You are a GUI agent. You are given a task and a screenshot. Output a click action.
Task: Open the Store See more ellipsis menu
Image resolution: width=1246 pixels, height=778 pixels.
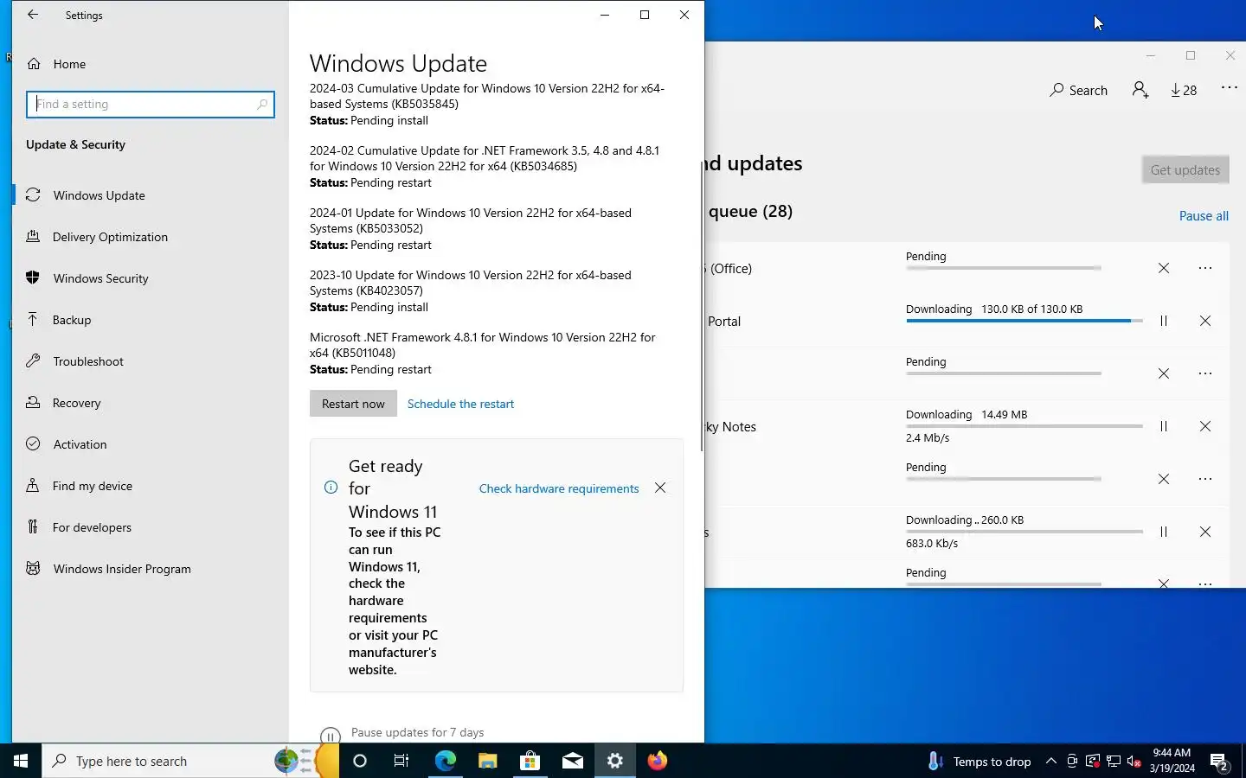point(1229,87)
